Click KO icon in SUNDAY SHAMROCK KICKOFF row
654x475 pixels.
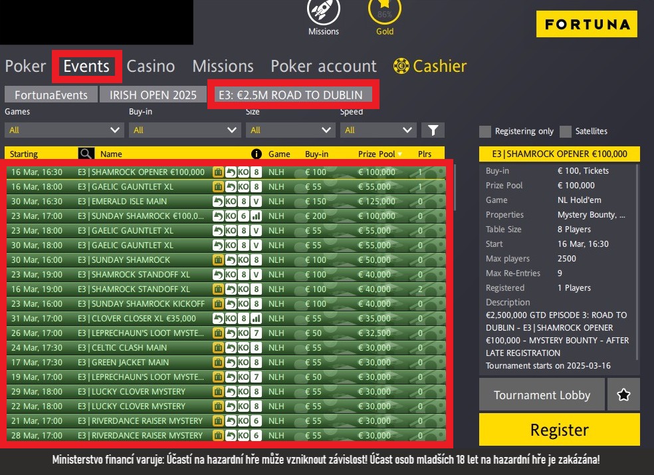click(243, 303)
